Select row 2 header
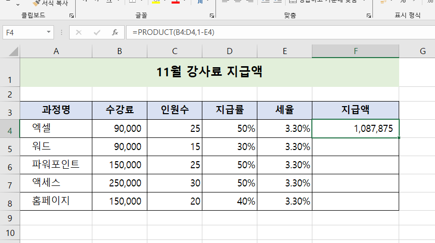This screenshot has width=435, height=243. coord(10,94)
